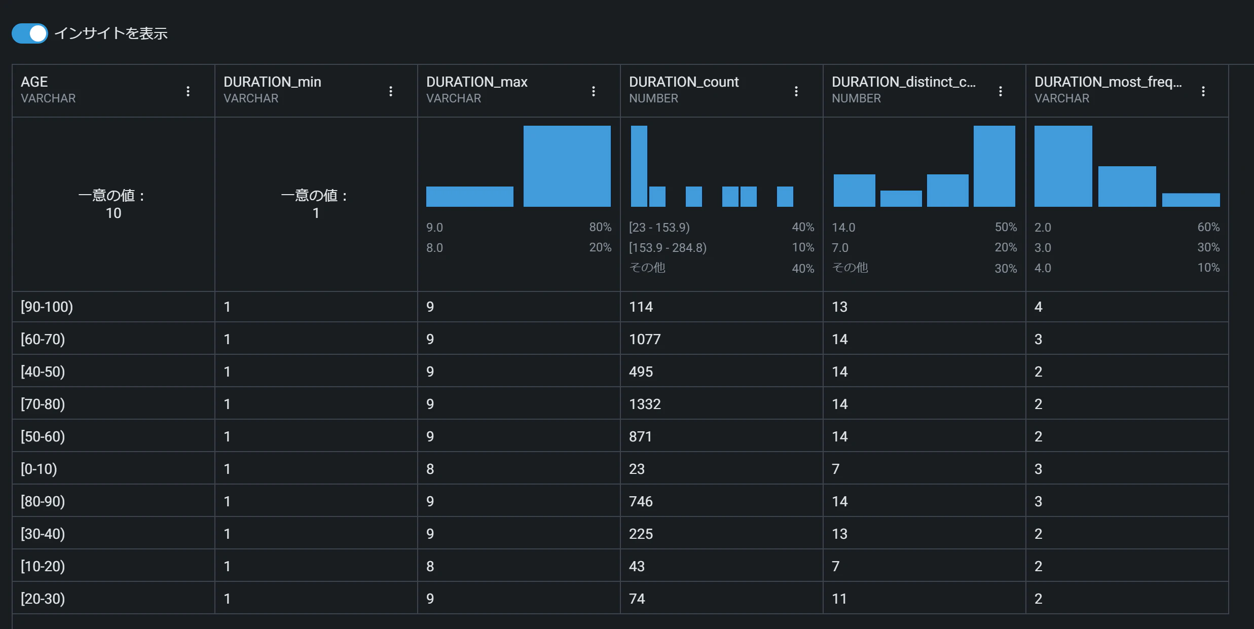The image size is (1254, 629).
Task: Toggle the インサイトを表示 switch off
Action: tap(30, 33)
